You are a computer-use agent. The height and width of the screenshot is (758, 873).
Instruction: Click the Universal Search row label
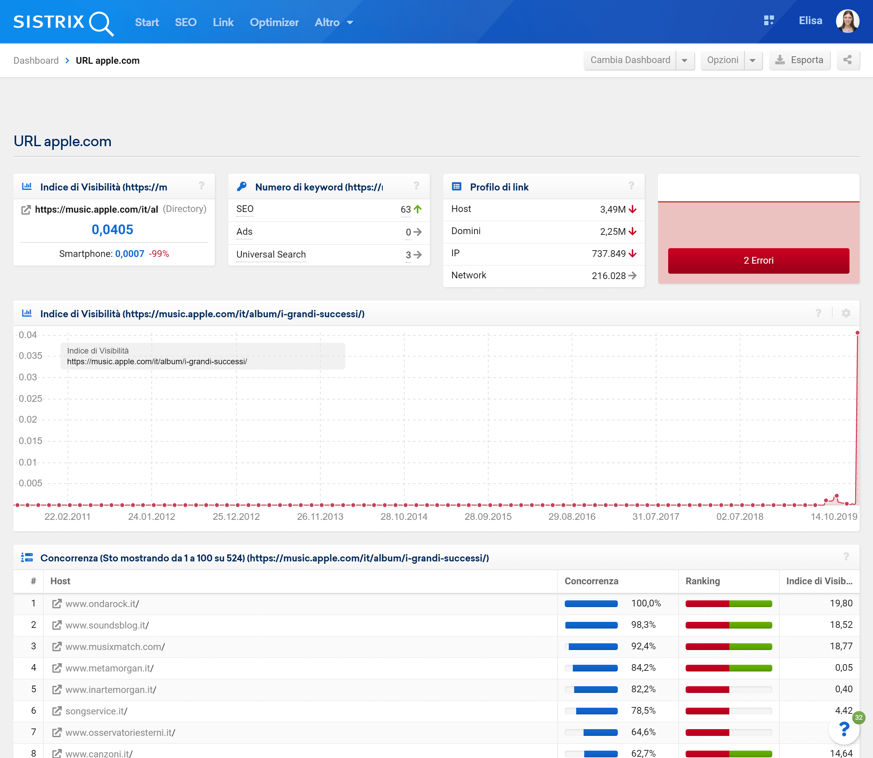271,255
